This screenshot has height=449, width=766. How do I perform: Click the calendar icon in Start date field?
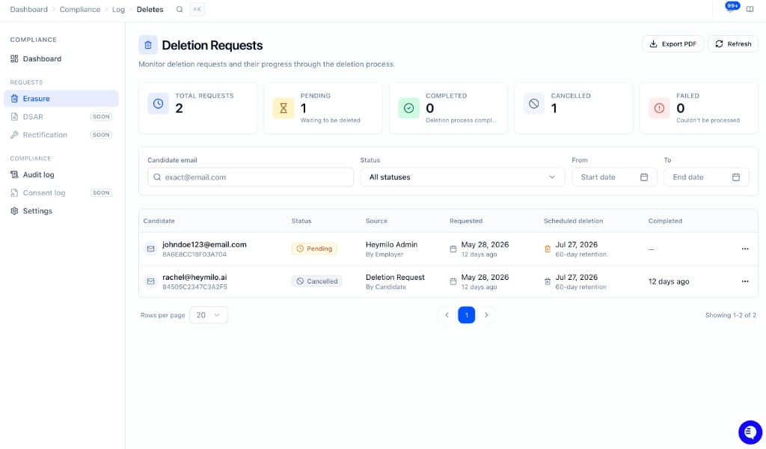644,177
